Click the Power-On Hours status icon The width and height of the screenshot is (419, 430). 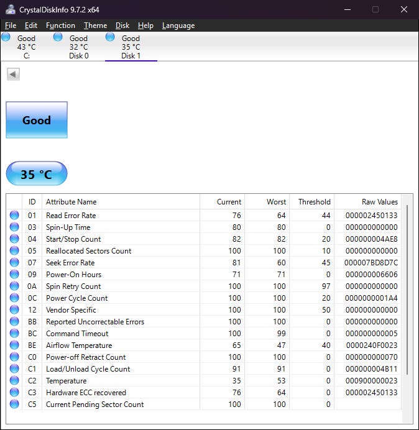coord(14,275)
